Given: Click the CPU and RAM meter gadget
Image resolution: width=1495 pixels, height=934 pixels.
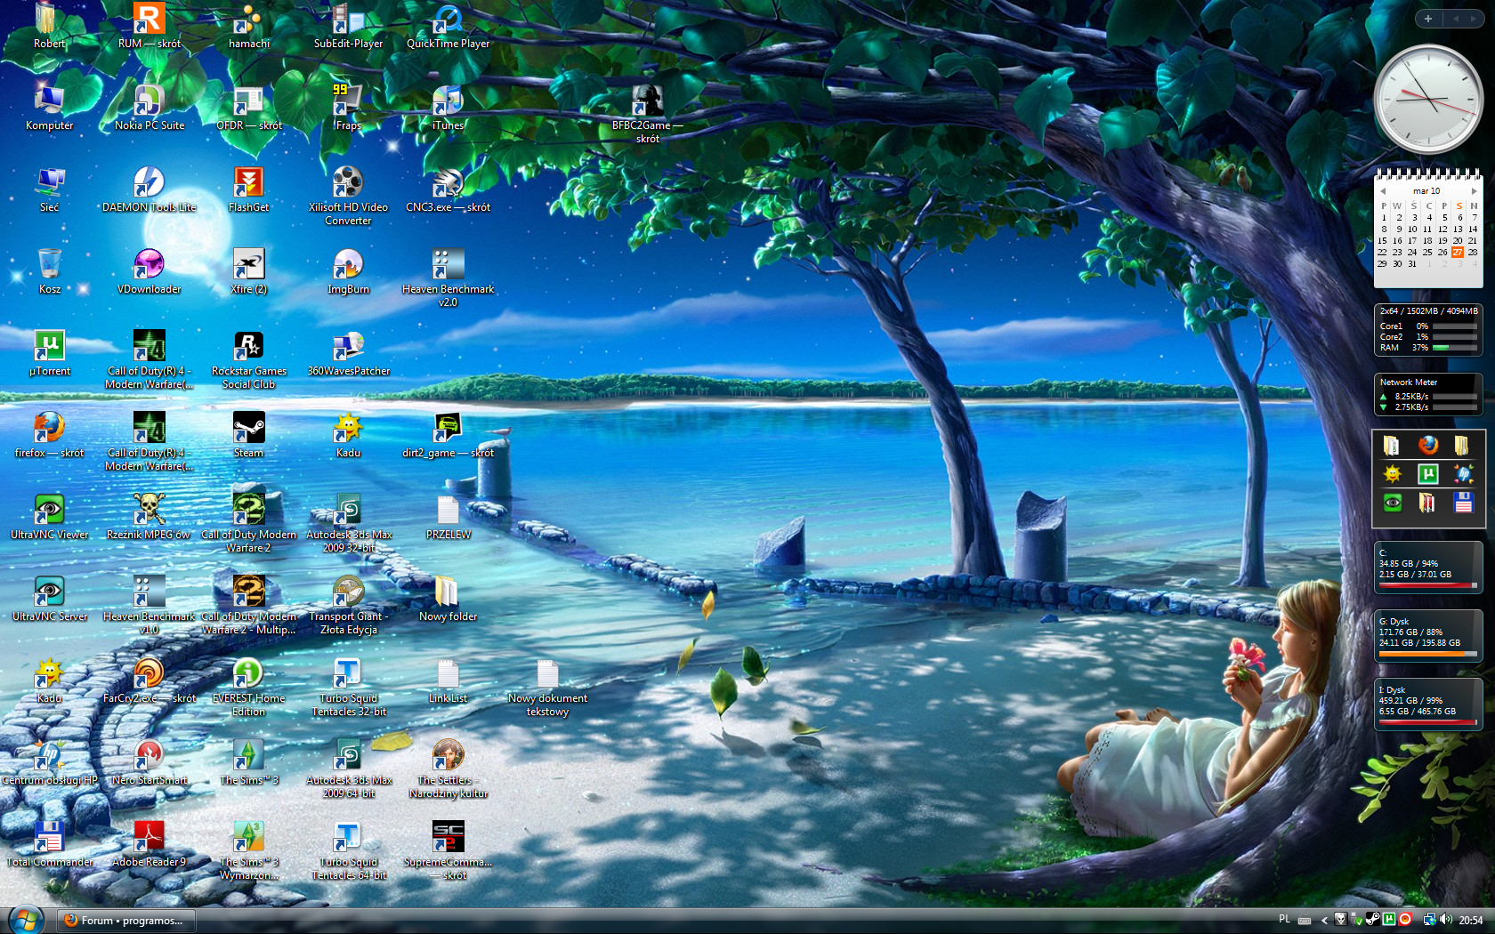Looking at the screenshot, I should (x=1428, y=329).
